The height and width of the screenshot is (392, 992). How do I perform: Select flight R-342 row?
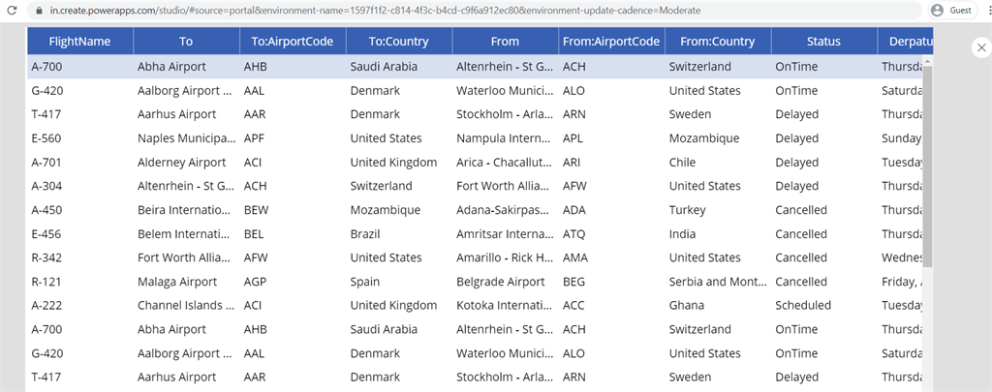(46, 257)
